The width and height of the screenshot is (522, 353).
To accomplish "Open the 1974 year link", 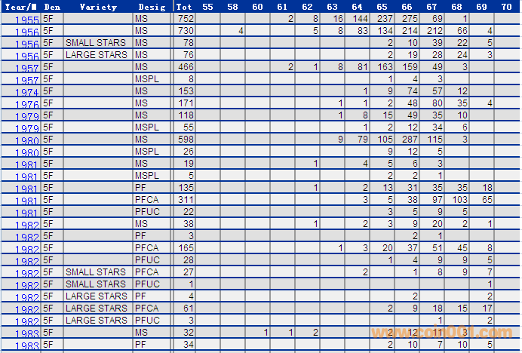I will tap(26, 93).
